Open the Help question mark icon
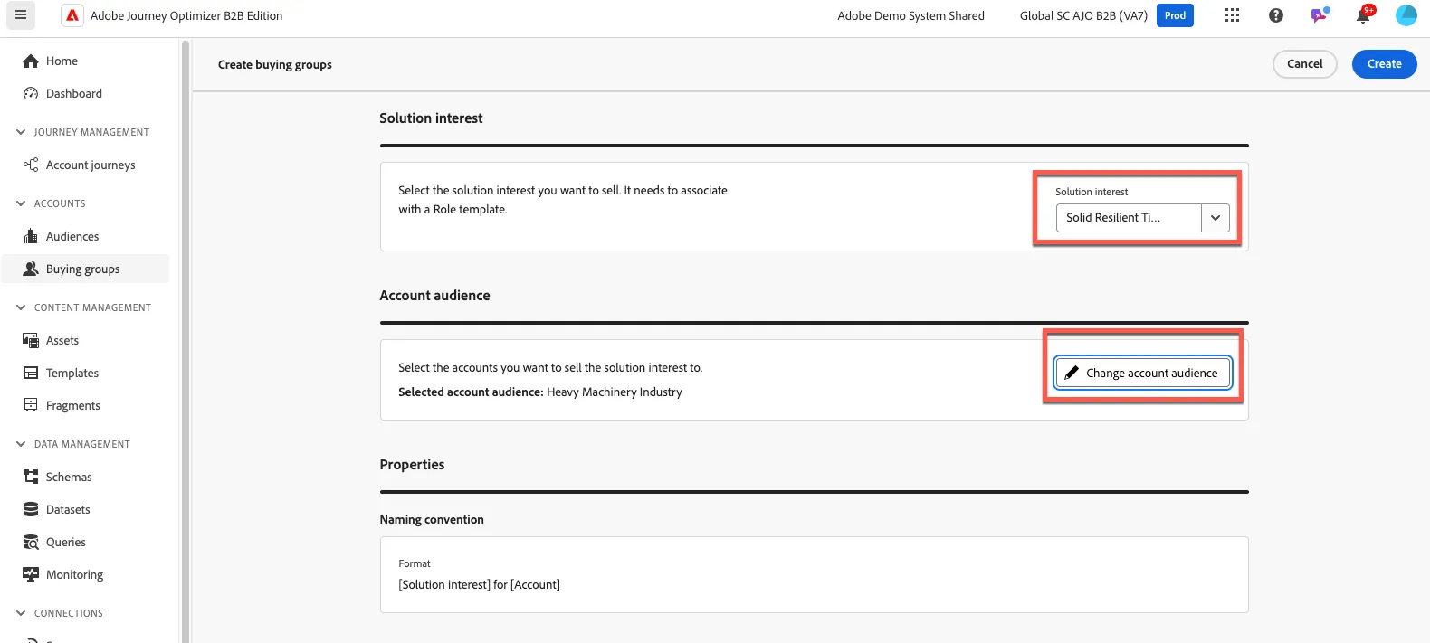This screenshot has width=1430, height=643. 1276,15
